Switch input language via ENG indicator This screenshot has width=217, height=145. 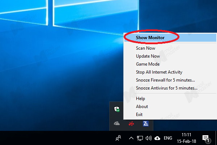(x=168, y=138)
